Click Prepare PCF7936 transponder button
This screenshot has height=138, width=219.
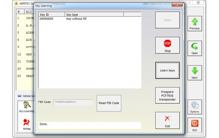pyautogui.click(x=168, y=95)
